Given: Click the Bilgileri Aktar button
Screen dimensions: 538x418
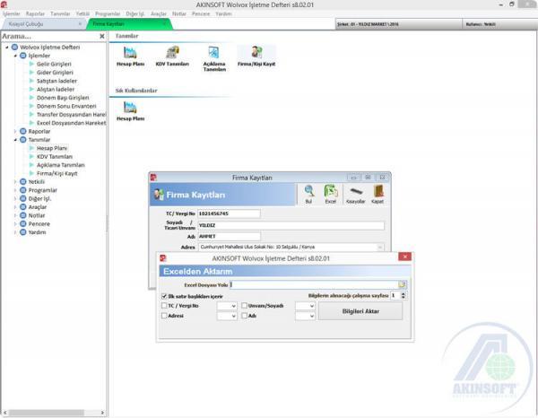Looking at the screenshot, I should [360, 311].
